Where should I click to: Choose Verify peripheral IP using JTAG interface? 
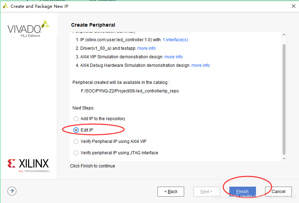coord(76,153)
